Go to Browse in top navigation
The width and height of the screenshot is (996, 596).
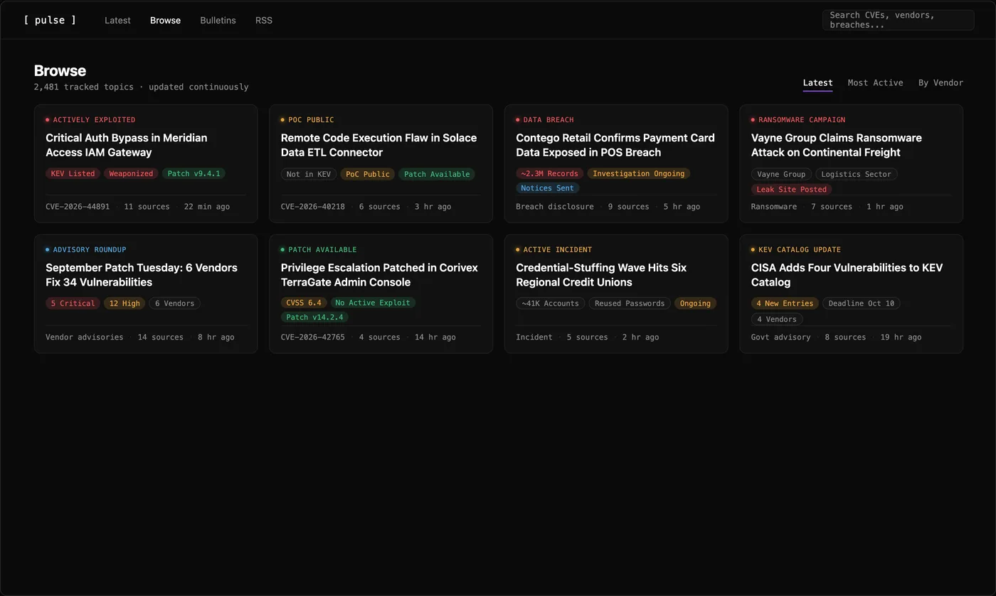click(165, 20)
